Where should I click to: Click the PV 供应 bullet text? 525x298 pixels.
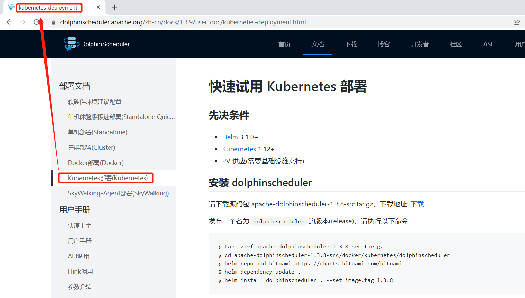point(263,161)
